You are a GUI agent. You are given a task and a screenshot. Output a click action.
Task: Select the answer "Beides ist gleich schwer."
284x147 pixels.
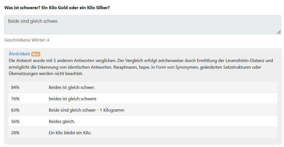click(x=72, y=87)
